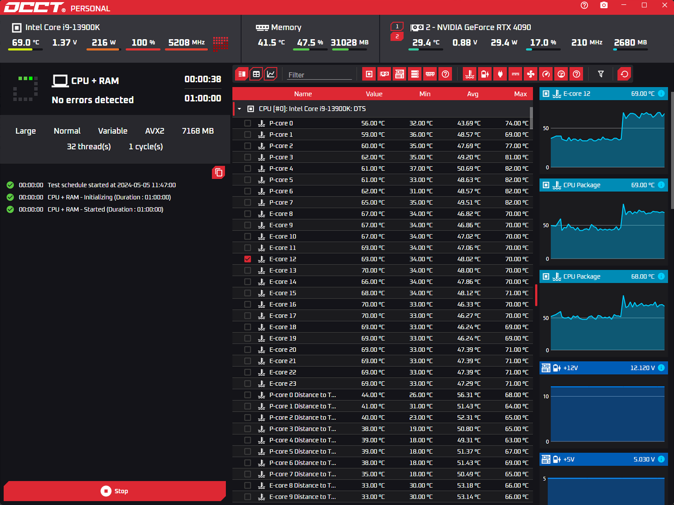Click inside the Filter text field
Image resolution: width=674 pixels, height=505 pixels.
point(320,74)
